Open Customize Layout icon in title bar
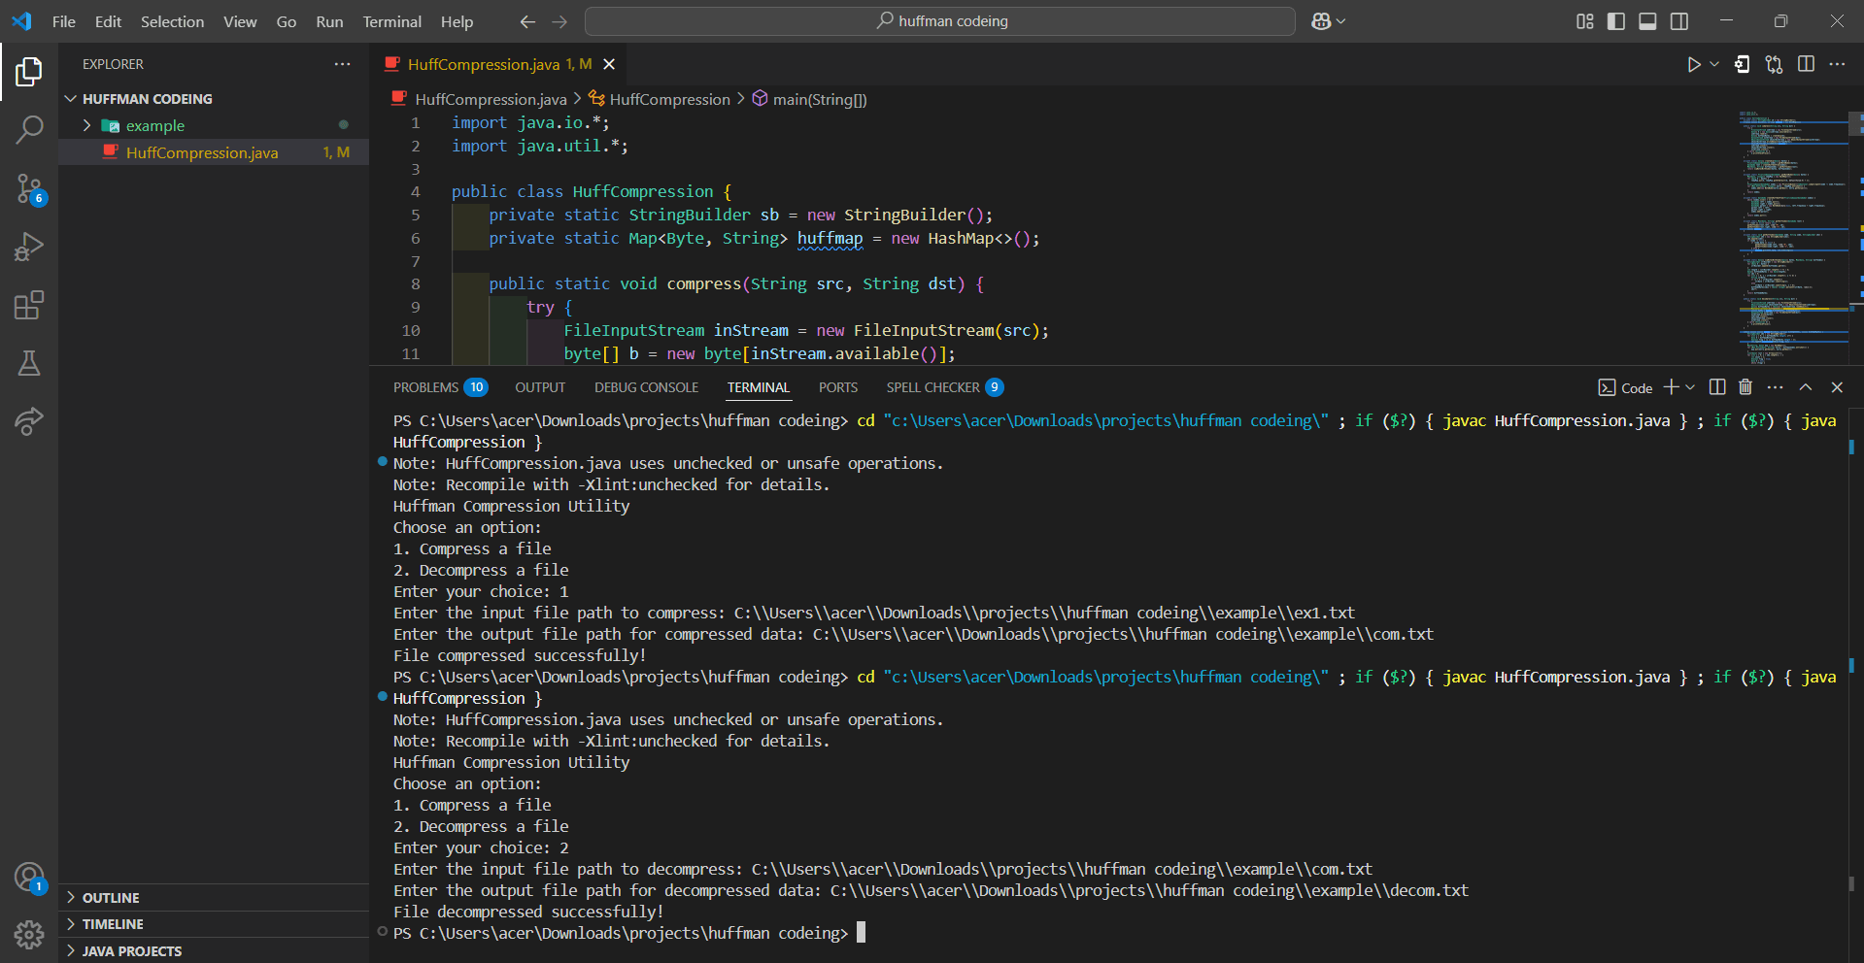This screenshot has height=963, width=1864. (x=1585, y=21)
